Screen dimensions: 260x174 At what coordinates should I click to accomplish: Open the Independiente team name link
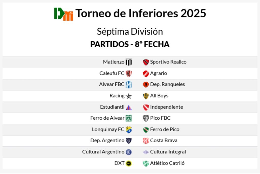166,107
